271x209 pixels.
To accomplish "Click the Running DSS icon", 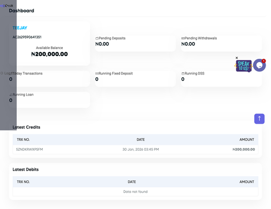I will tap(183, 73).
